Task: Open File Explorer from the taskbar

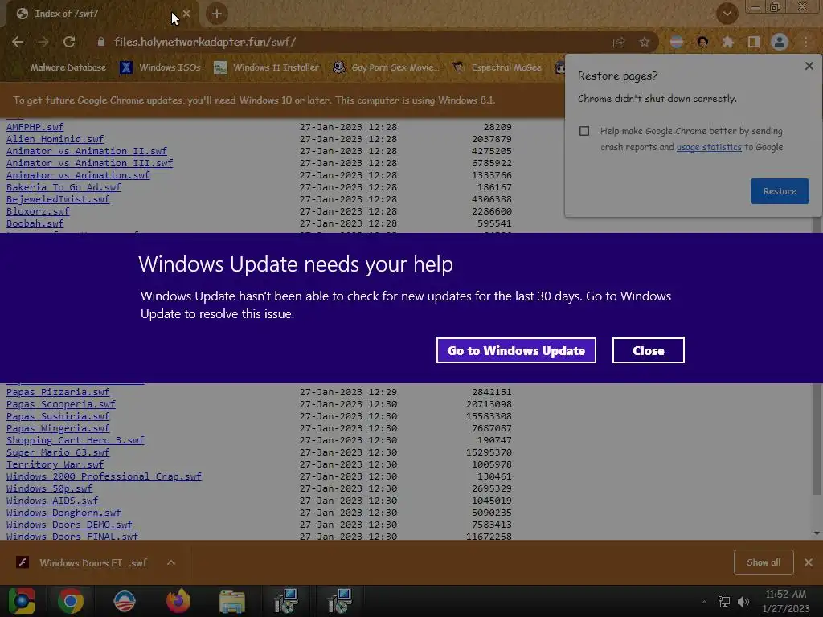Action: (232, 601)
